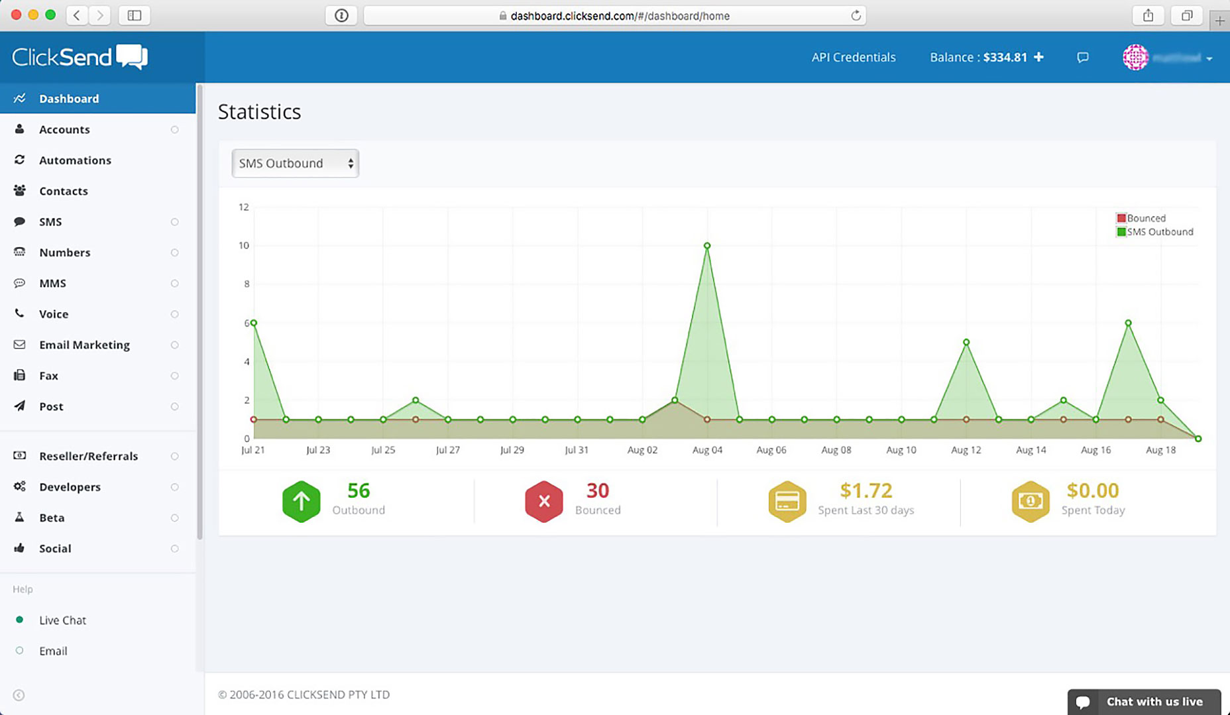This screenshot has width=1230, height=715.
Task: Toggle the Bounced series in the chart legend
Action: 1141,218
